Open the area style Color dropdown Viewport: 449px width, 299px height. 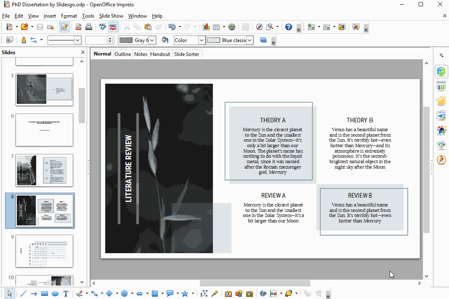point(201,40)
